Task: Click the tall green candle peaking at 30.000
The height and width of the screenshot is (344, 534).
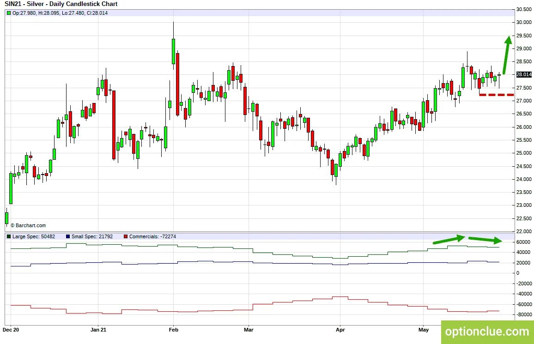Action: coord(173,51)
